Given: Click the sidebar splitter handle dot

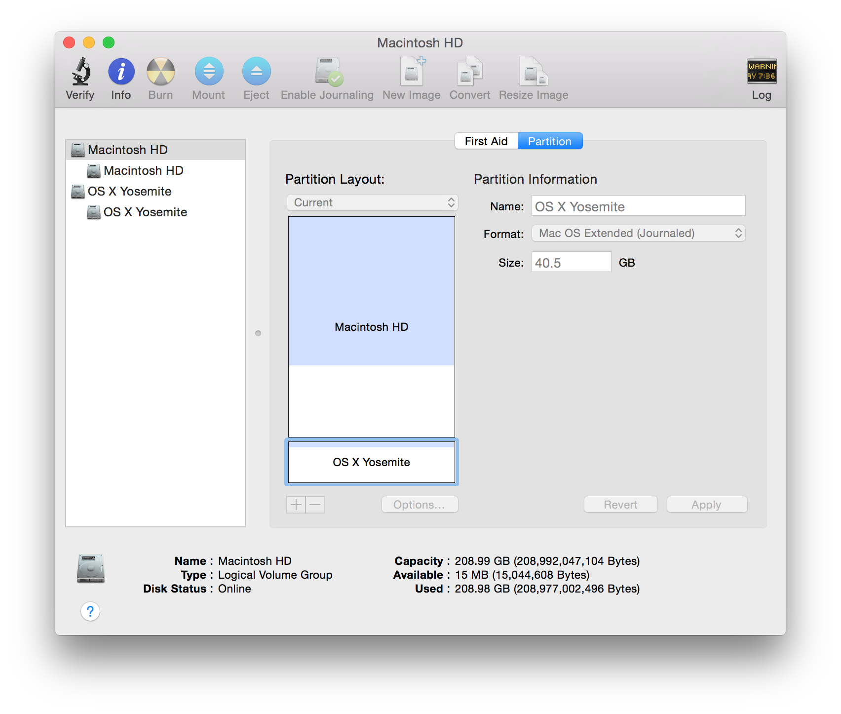Looking at the screenshot, I should point(258,333).
